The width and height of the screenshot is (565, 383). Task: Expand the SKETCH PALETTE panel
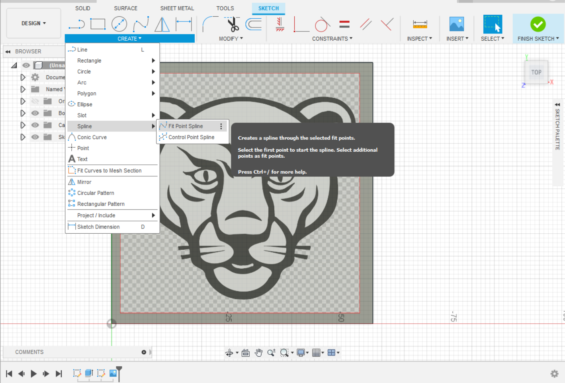(x=557, y=104)
